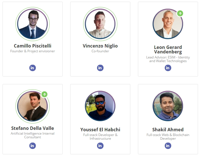
Task: Select the Youssef El Habchi name heading
Action: pyautogui.click(x=100, y=130)
